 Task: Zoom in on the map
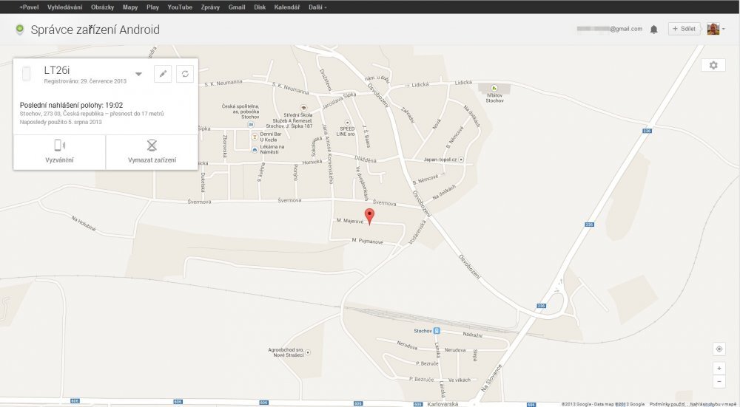click(719, 369)
